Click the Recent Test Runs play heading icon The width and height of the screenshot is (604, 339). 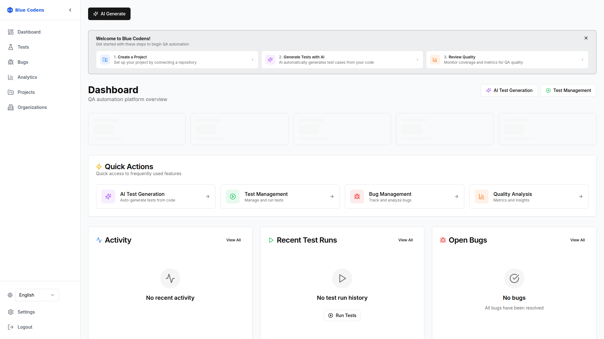pyautogui.click(x=271, y=240)
